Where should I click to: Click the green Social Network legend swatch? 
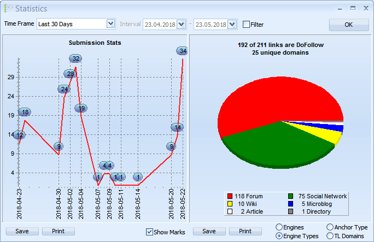tap(293, 196)
